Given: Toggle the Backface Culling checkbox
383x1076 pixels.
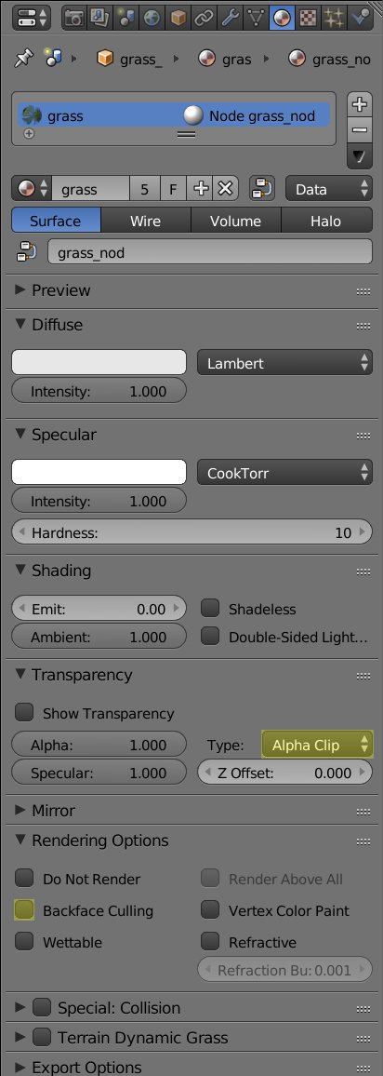Looking at the screenshot, I should coord(24,910).
